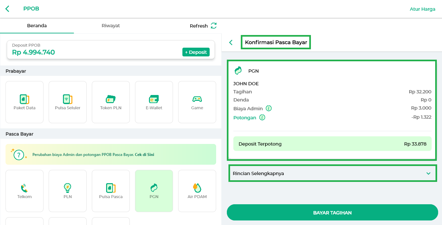
Task: Choose the PLN postpaid tile
Action: click(x=68, y=191)
